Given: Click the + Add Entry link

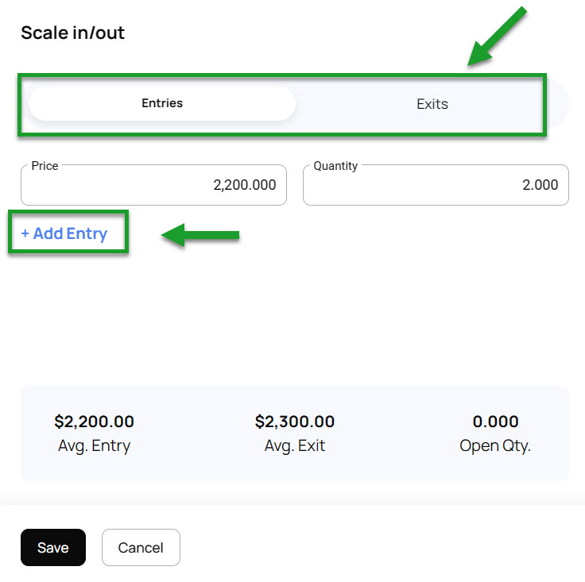Looking at the screenshot, I should pos(64,233).
